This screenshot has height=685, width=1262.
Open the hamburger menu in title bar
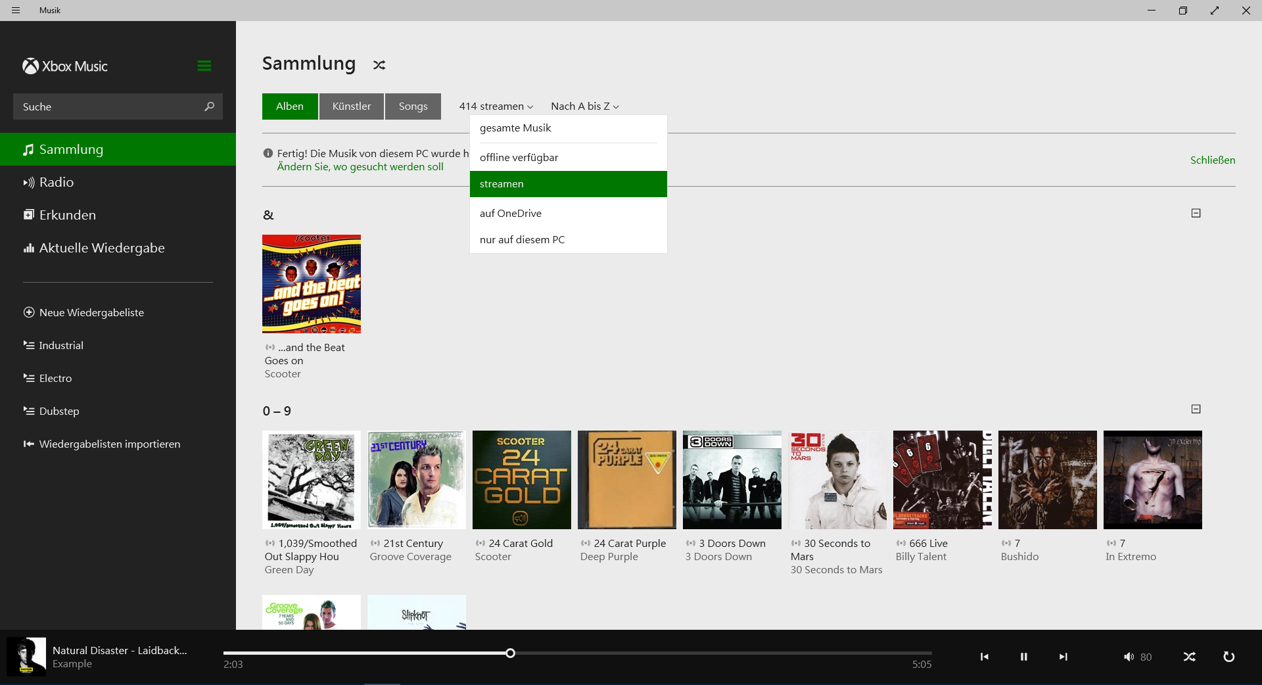pyautogui.click(x=16, y=11)
